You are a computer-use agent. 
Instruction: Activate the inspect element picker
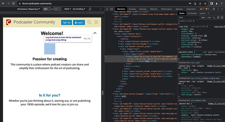(x=107, y=9)
